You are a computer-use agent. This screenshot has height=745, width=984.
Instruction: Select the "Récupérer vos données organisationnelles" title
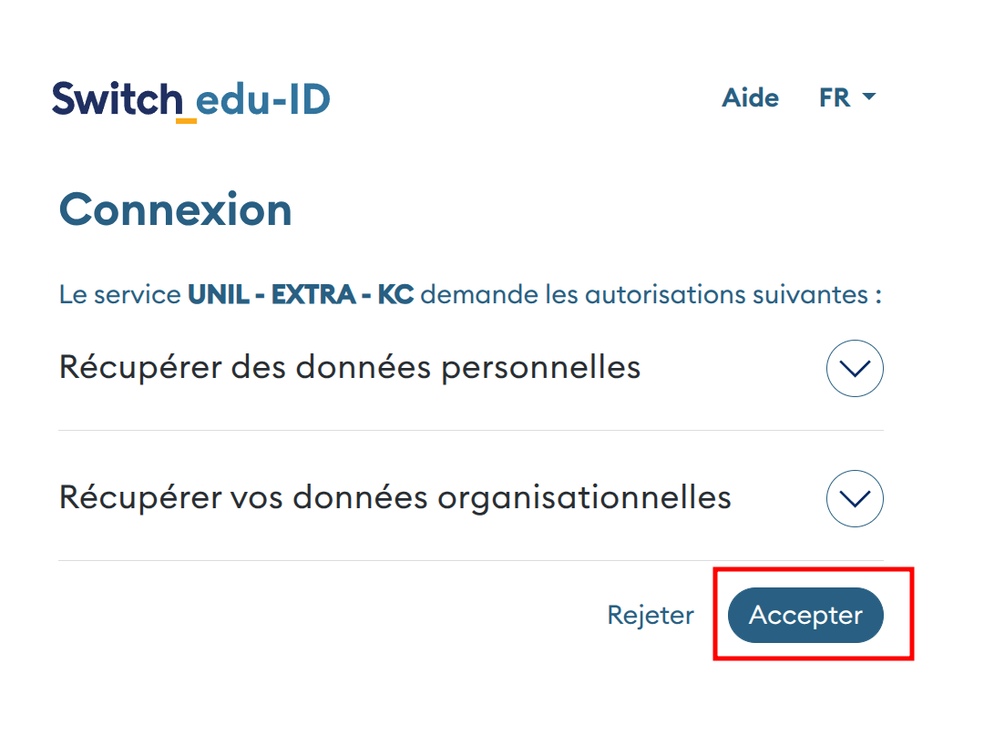point(395,497)
